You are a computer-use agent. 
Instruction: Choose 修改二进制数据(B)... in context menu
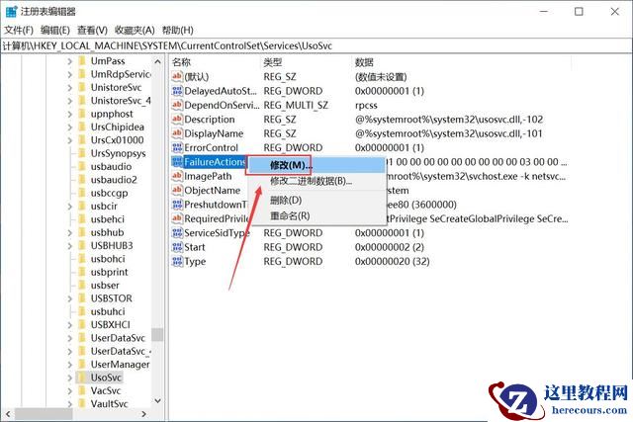[316, 181]
